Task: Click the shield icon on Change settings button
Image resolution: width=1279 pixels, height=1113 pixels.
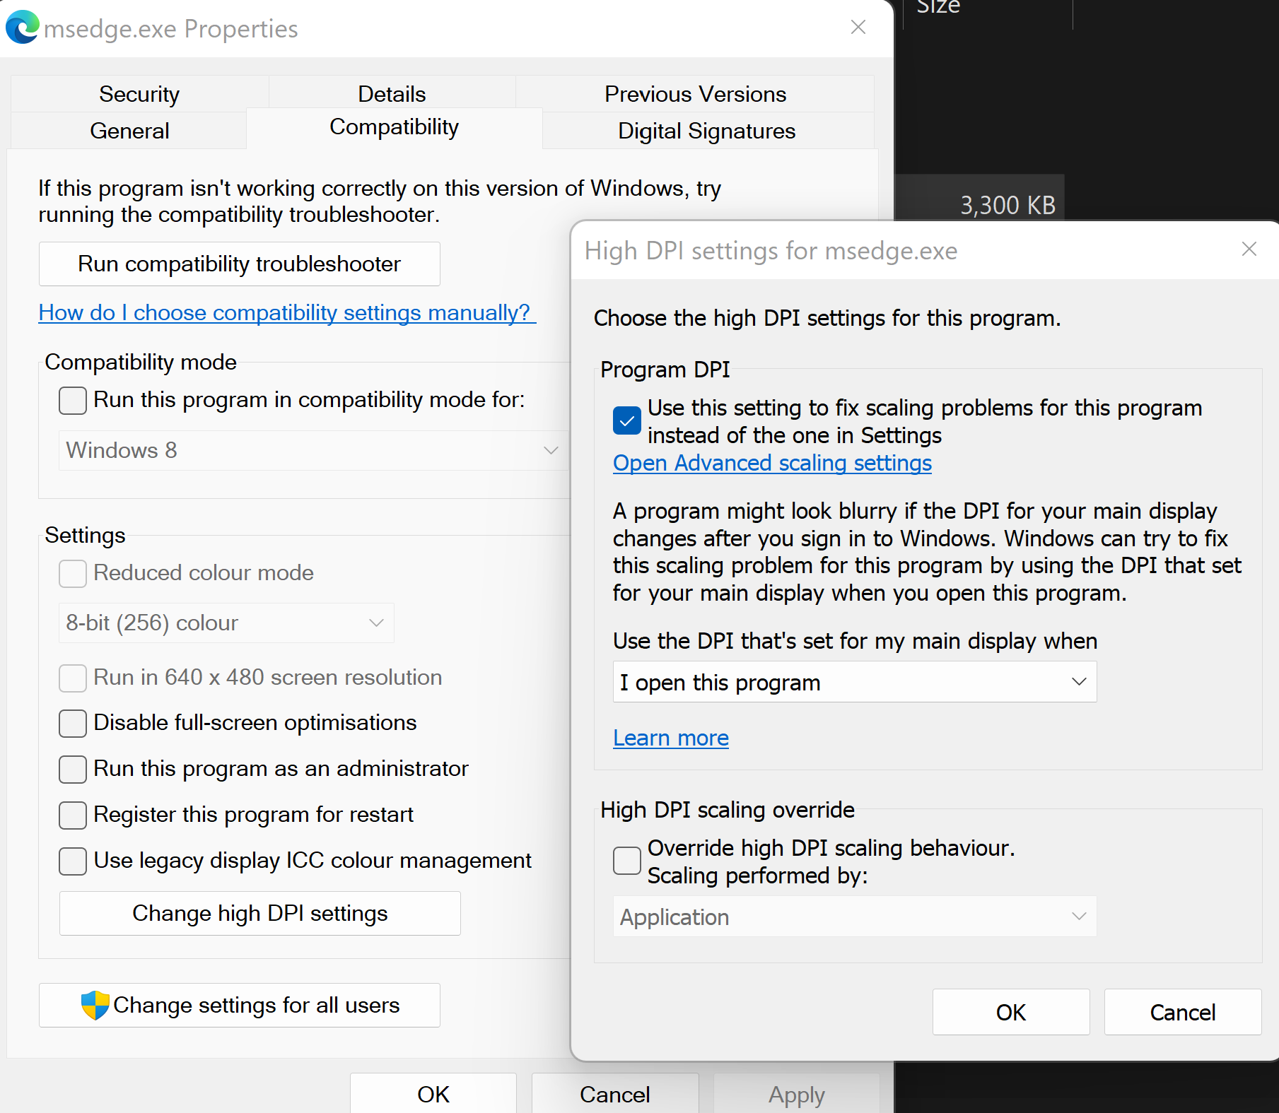Action: [x=95, y=1005]
